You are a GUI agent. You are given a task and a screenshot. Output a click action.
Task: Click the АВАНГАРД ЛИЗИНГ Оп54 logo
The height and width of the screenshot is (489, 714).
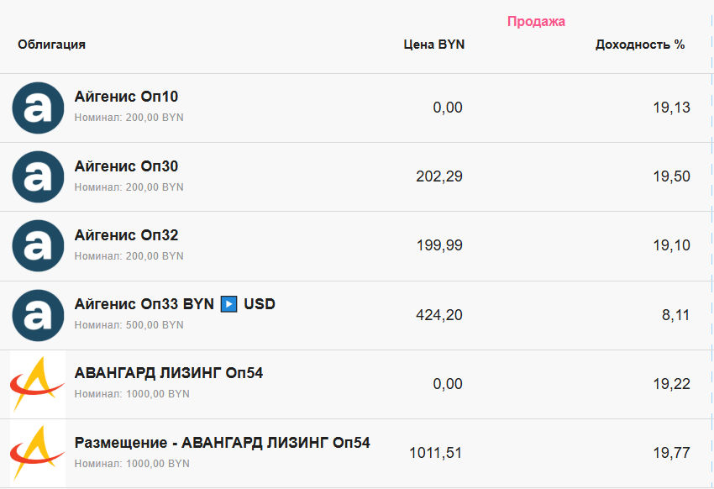[38, 384]
